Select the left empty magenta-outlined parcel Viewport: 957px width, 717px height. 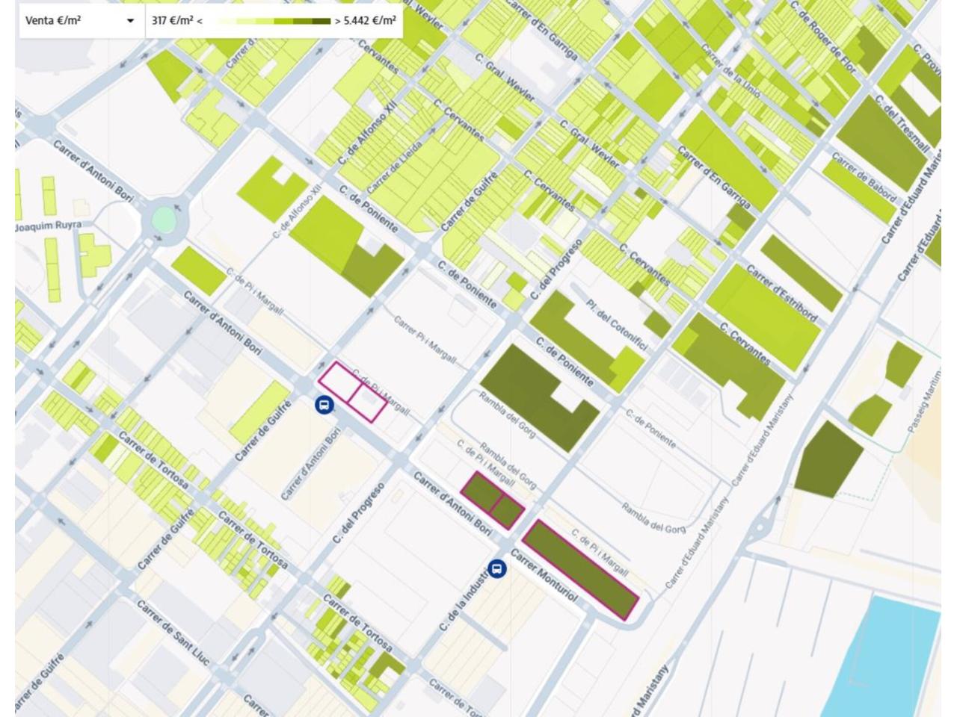click(337, 381)
